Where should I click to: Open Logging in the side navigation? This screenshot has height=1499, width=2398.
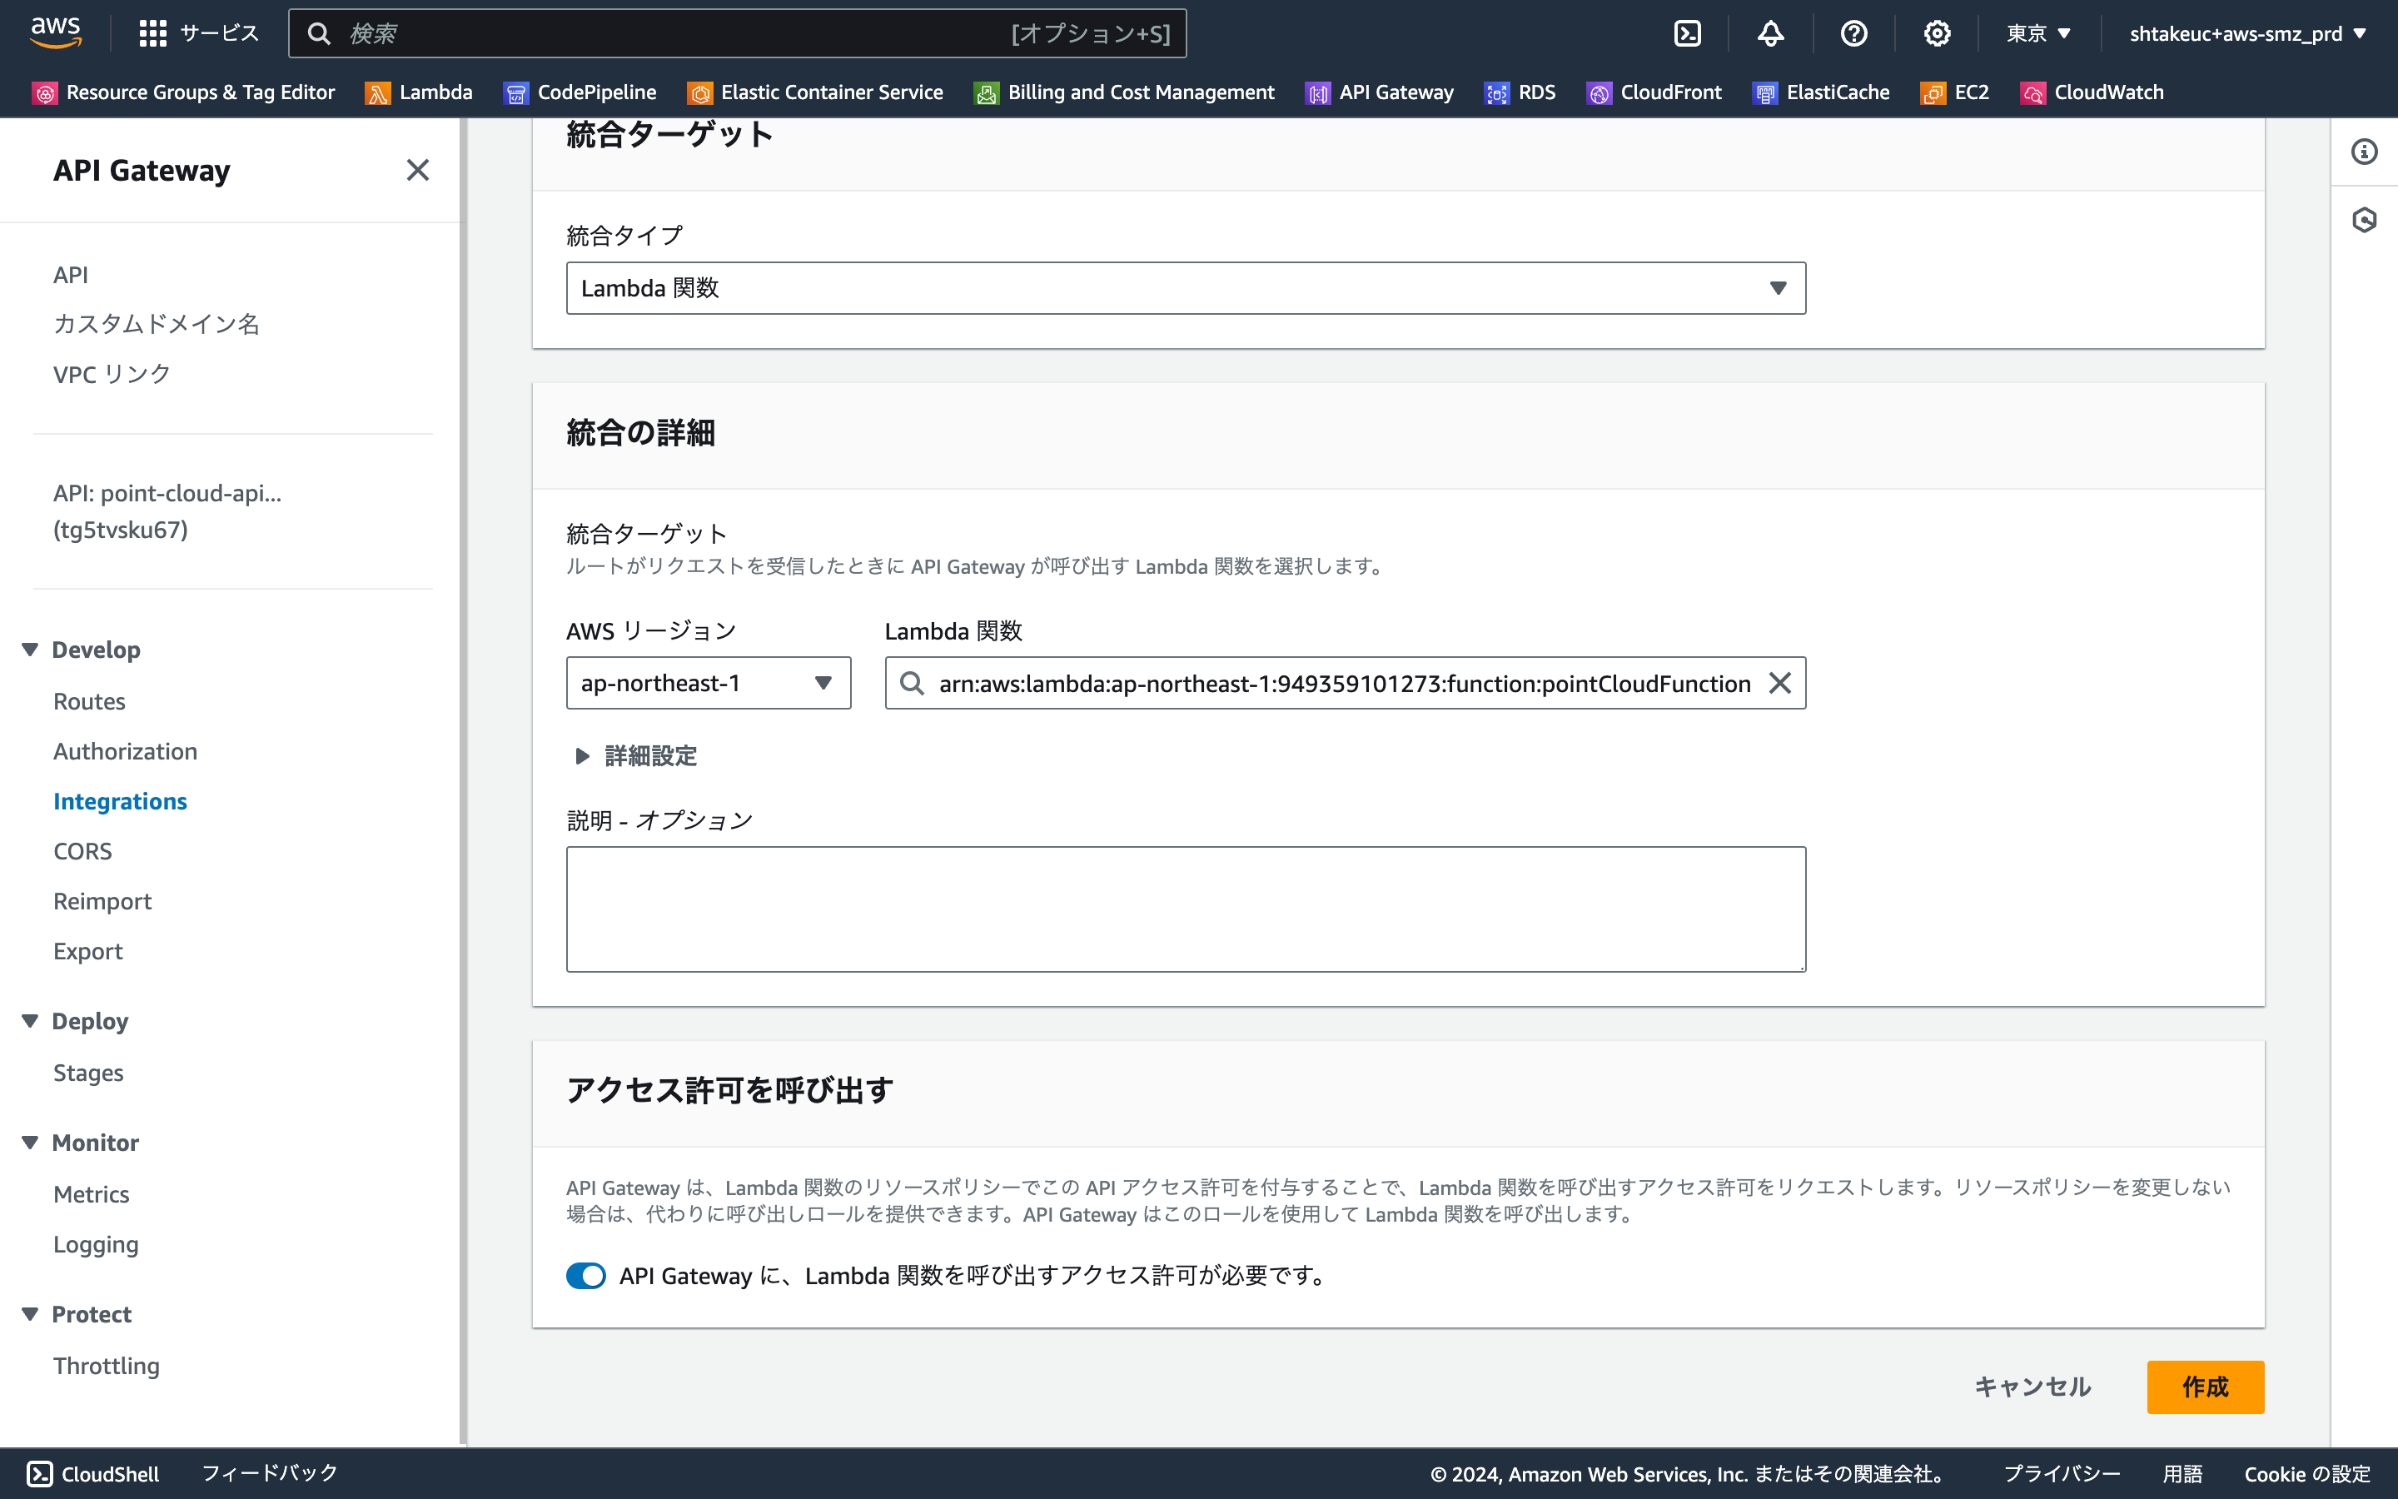click(x=96, y=1244)
